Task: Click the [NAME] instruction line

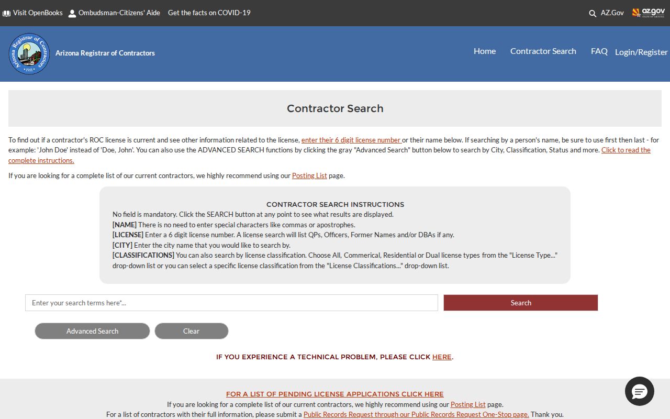Action: [x=234, y=225]
